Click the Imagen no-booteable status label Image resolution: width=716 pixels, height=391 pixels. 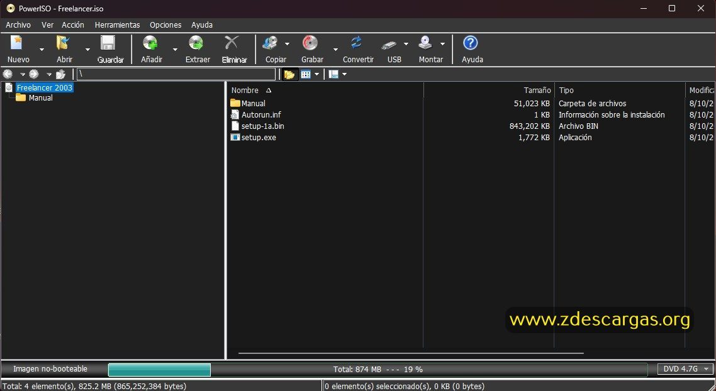[50, 369]
